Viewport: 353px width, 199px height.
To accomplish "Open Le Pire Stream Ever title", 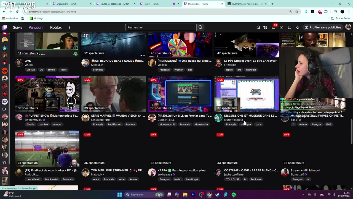I will [x=250, y=61].
